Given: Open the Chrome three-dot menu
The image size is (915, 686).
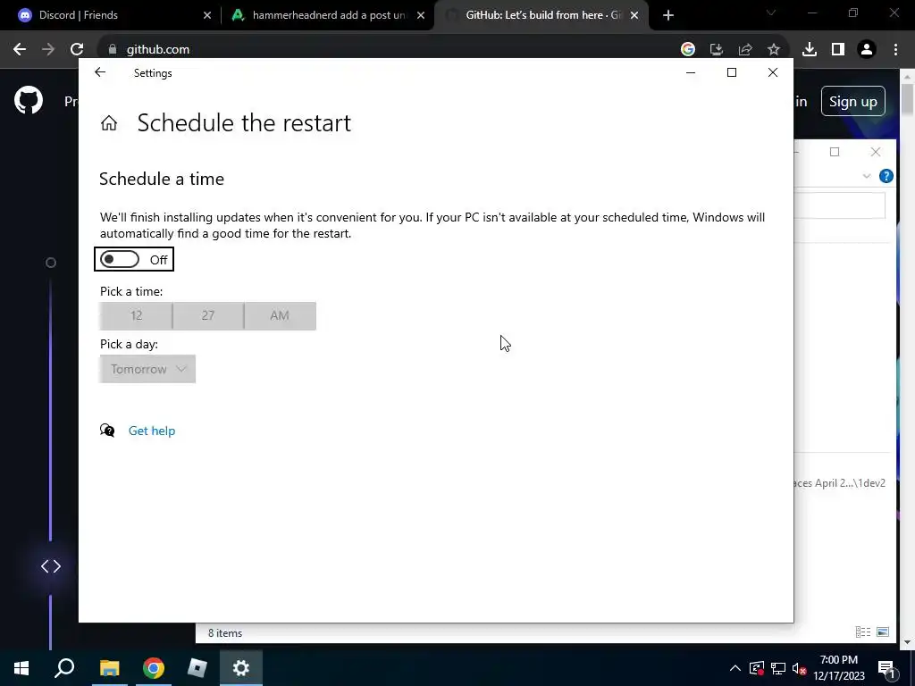Looking at the screenshot, I should pyautogui.click(x=895, y=50).
